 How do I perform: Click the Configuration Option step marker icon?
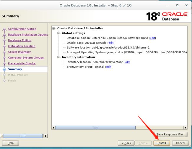coord(4,29)
